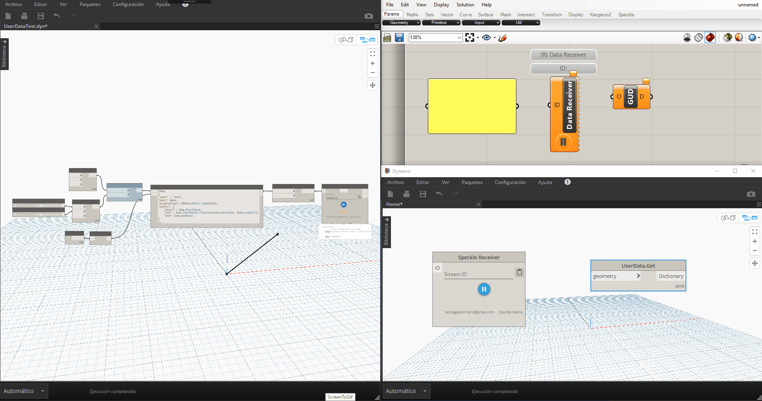Expand upper slider node chevron in left Dynamo

[15, 205]
